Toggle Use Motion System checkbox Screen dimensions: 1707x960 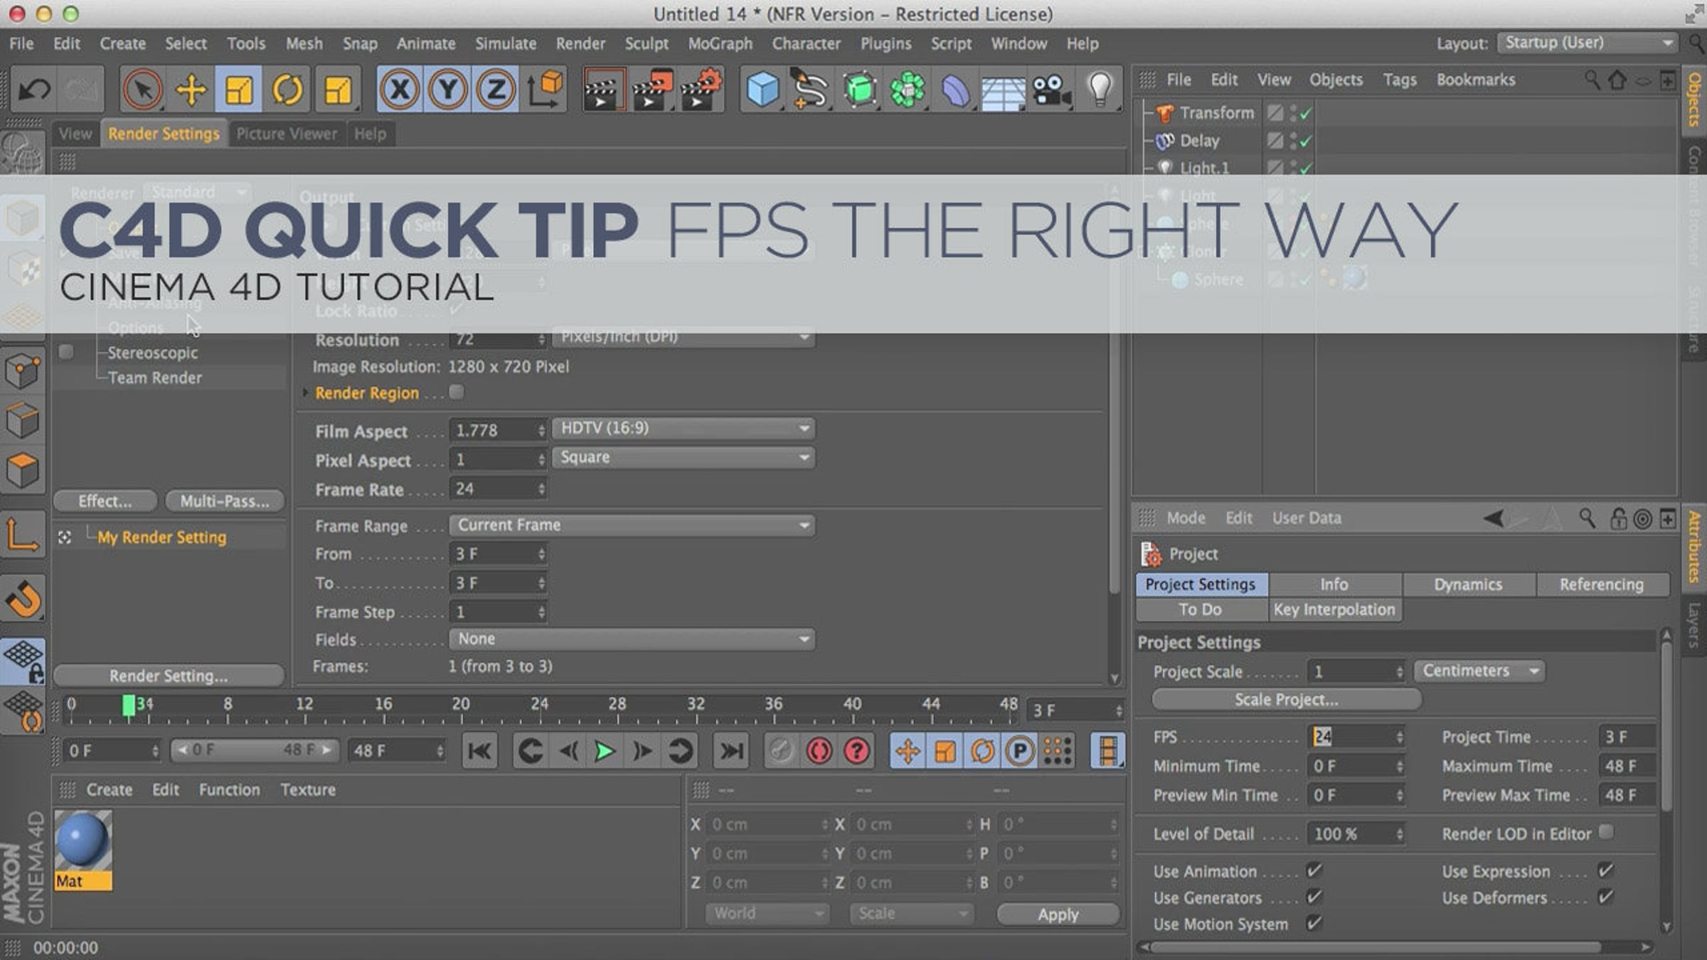click(1314, 924)
